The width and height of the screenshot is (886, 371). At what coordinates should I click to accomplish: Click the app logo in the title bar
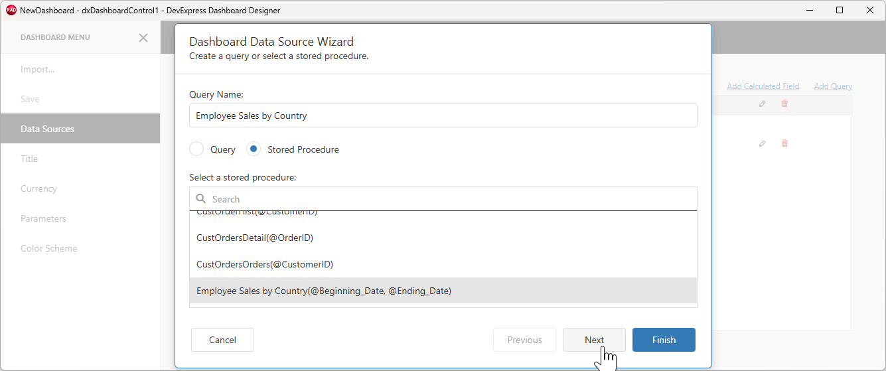pos(11,10)
